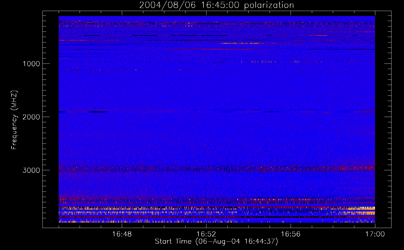Click the '3000' frequency tick label
The image size is (404, 250).
[31, 170]
